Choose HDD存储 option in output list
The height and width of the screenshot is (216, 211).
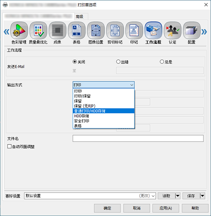point(104,116)
